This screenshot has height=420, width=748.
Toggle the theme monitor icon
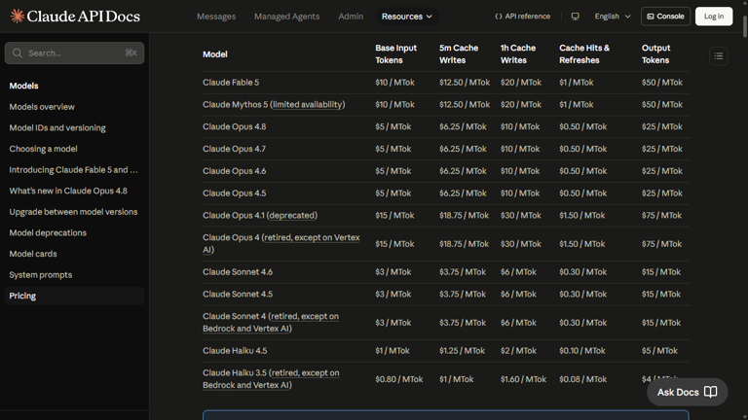576,17
